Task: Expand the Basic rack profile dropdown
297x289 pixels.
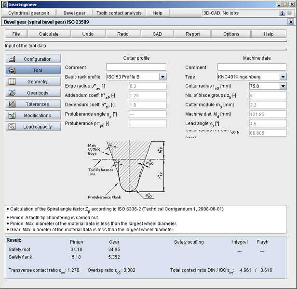Action: [x=162, y=77]
